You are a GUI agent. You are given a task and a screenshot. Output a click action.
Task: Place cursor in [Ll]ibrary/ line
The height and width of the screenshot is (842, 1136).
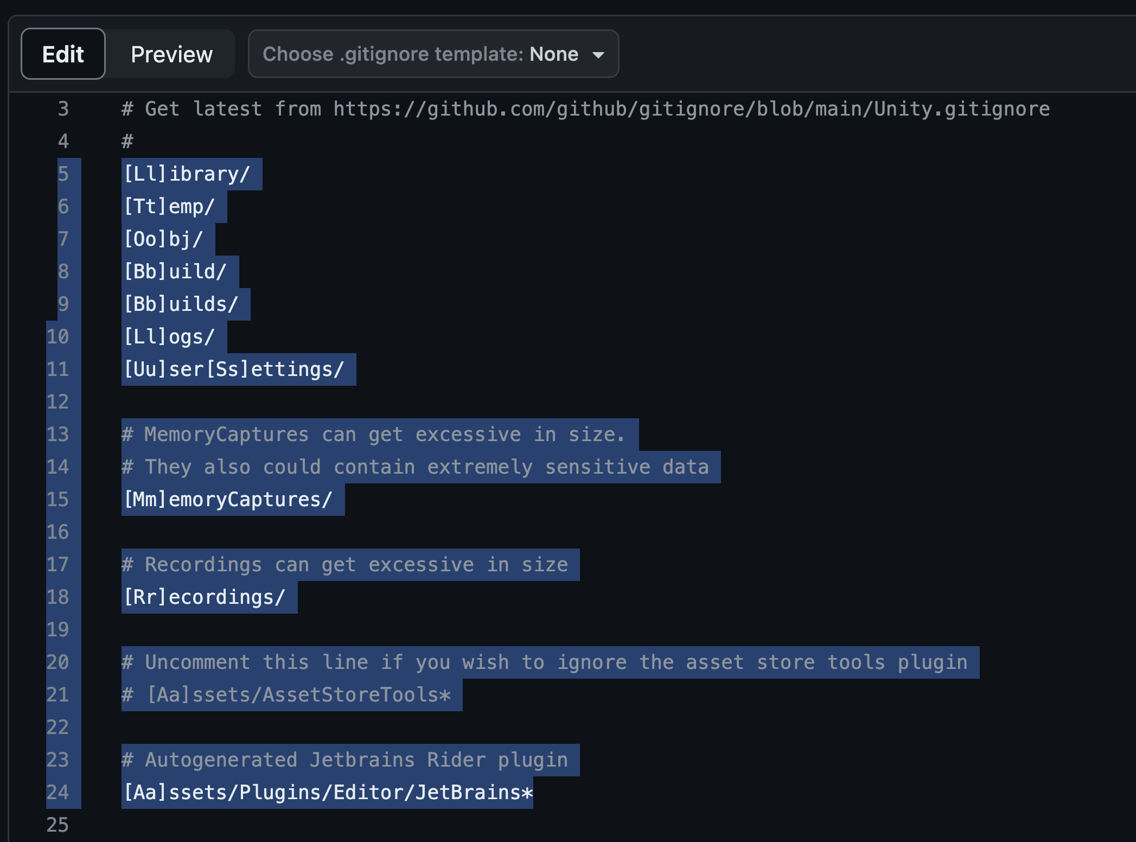[x=187, y=174]
